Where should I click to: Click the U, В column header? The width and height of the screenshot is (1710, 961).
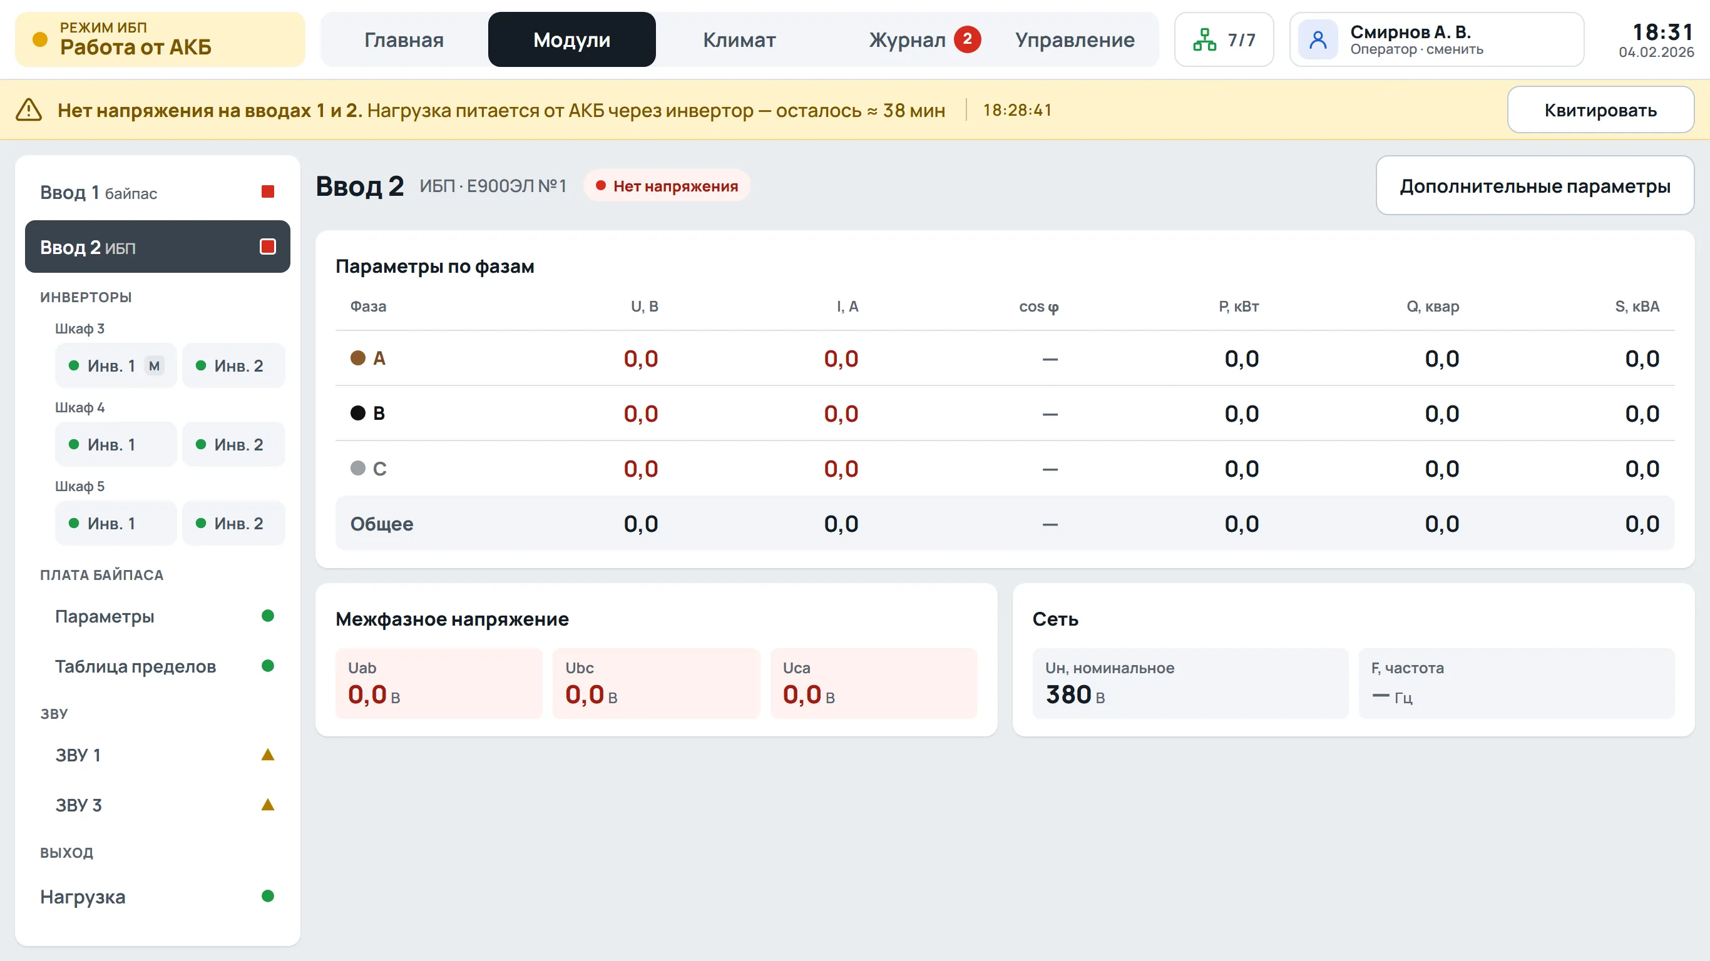click(644, 306)
